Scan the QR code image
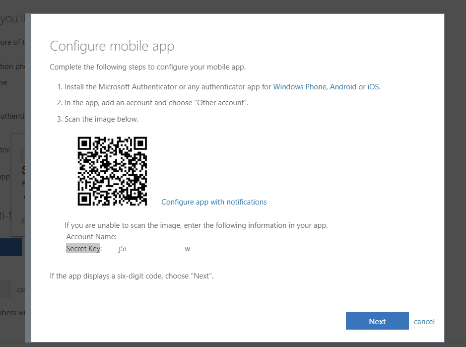 tap(112, 171)
